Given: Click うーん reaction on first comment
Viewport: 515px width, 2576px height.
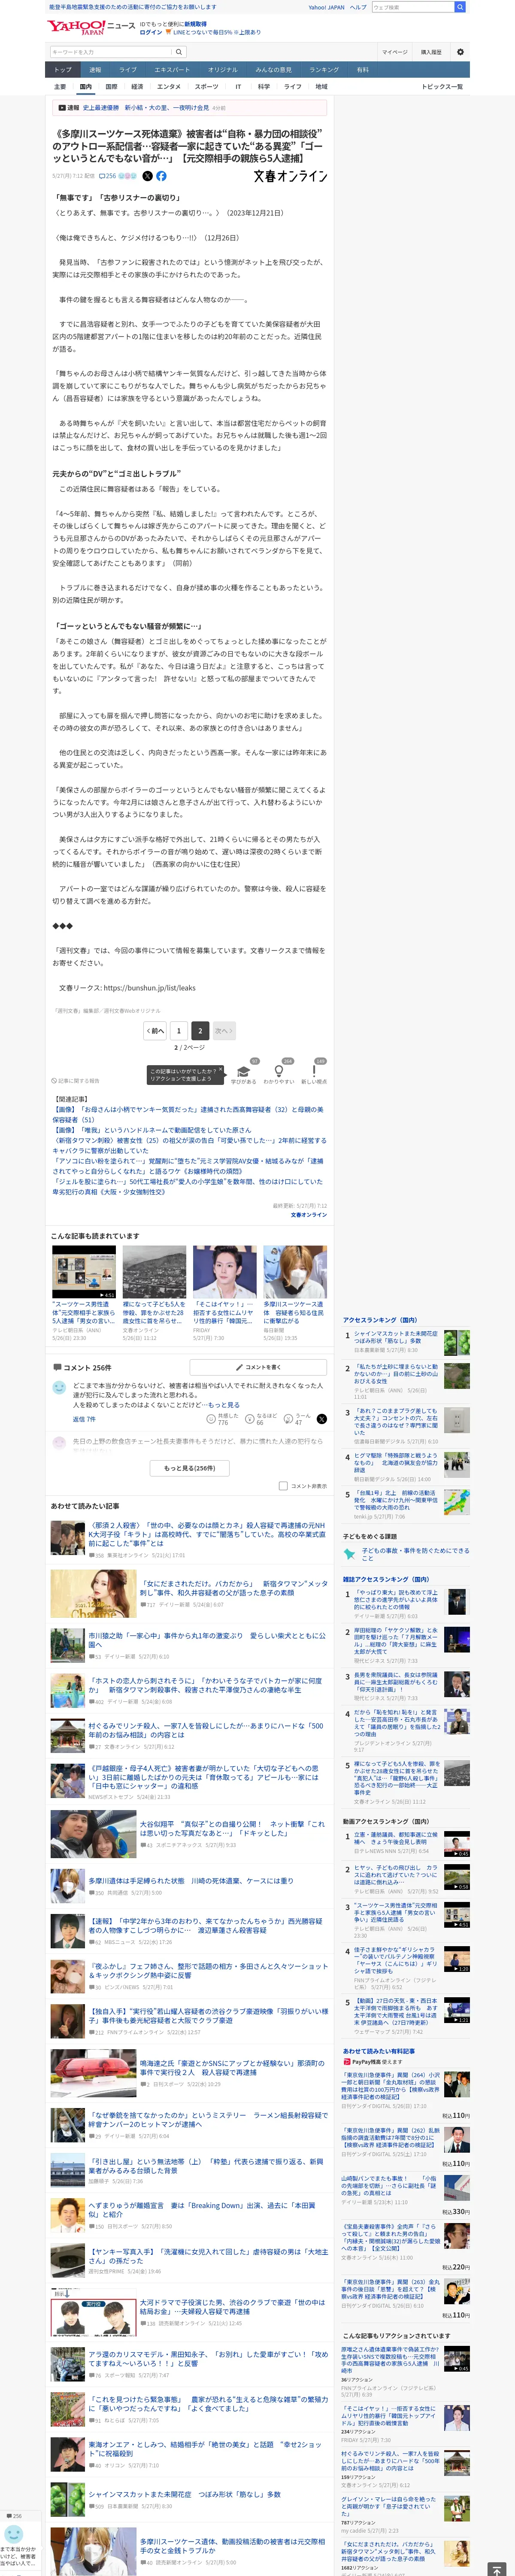Looking at the screenshot, I should tap(289, 1419).
